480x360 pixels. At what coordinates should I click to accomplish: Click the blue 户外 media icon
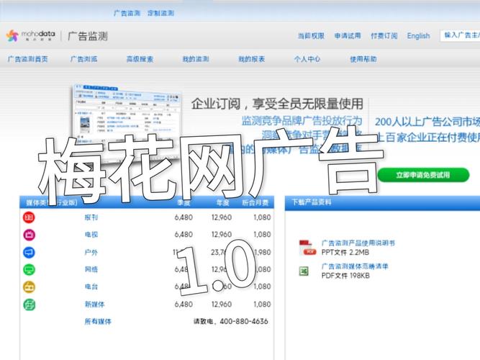click(29, 252)
